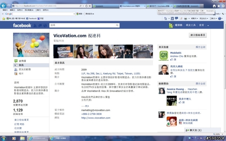Click the marketing@vicovation.com email text

[x=96, y=110]
